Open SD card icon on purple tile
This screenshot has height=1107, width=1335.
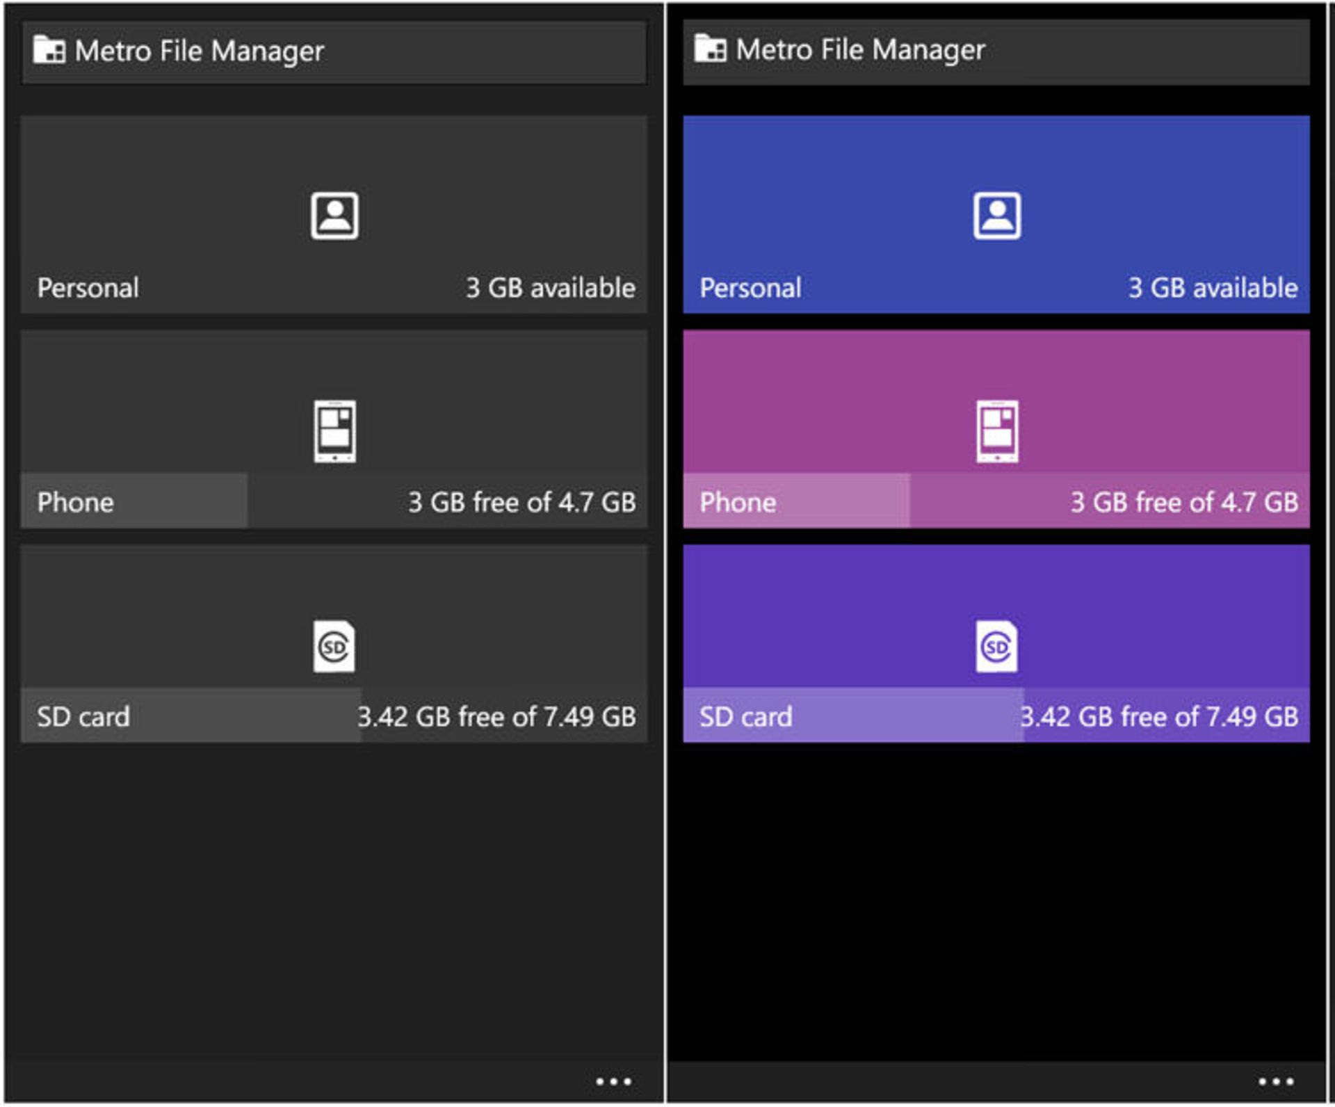pyautogui.click(x=997, y=647)
